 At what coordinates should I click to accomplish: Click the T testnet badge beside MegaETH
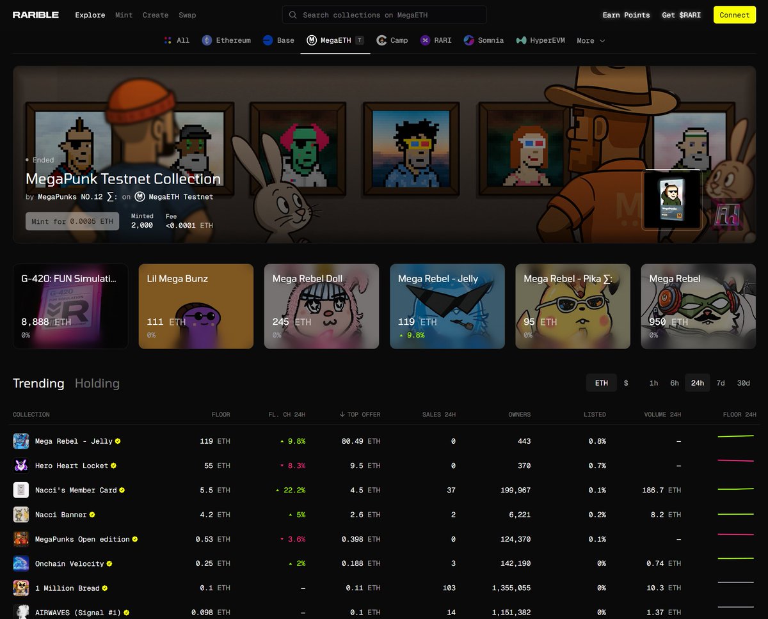point(360,40)
